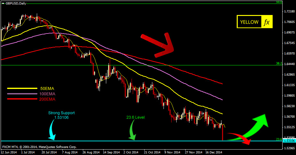Click the fx symbol in the logo
296x155 pixels.
pos(267,22)
